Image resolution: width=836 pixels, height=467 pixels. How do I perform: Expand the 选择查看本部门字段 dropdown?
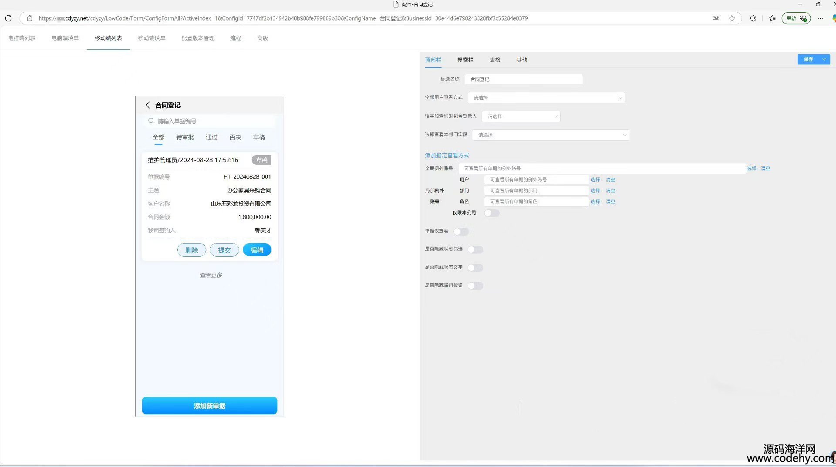(550, 135)
